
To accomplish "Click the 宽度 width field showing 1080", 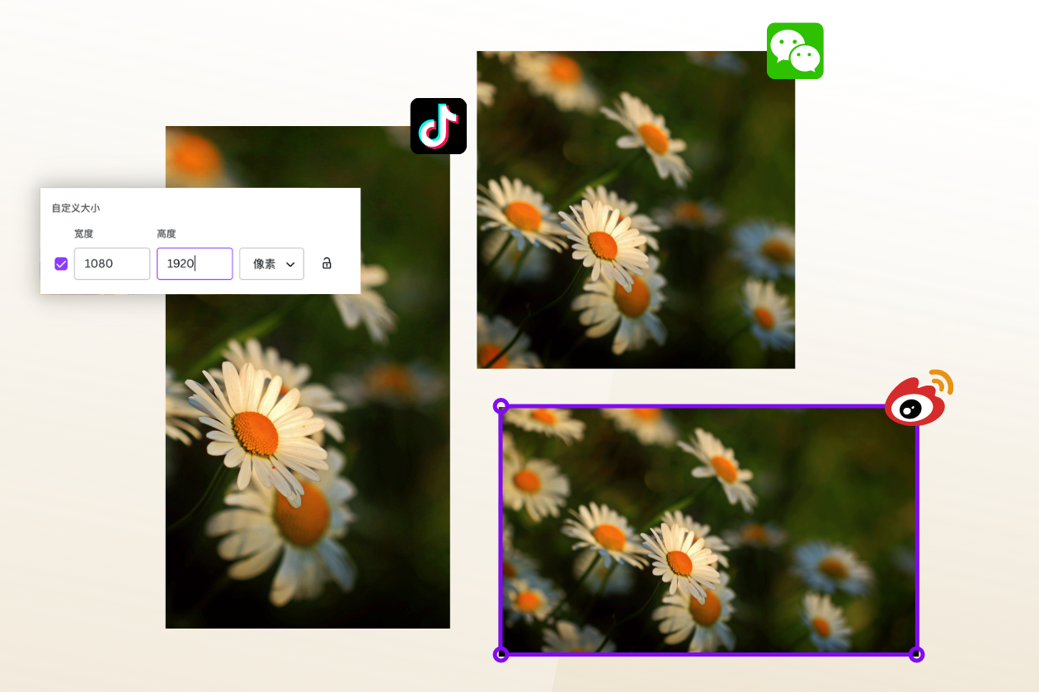I will [x=112, y=264].
